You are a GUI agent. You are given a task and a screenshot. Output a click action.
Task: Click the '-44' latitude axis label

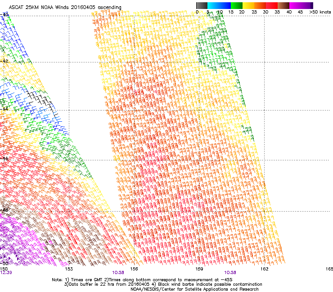4,109
